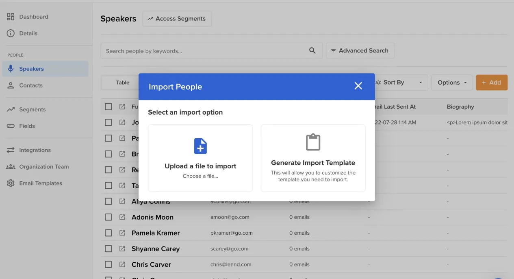Click the Biography column header
This screenshot has height=279, width=514.
(460, 107)
